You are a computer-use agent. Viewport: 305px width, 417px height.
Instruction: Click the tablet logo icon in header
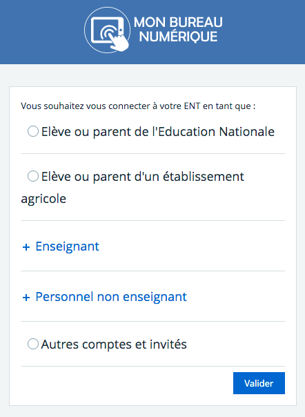click(108, 30)
